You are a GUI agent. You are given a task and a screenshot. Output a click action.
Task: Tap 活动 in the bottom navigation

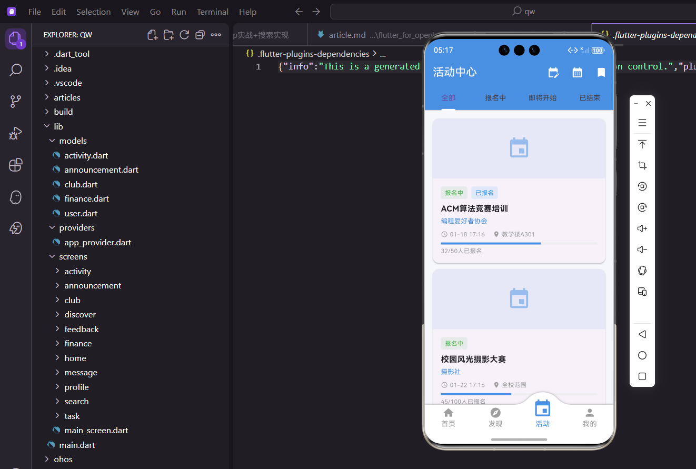[x=543, y=414]
